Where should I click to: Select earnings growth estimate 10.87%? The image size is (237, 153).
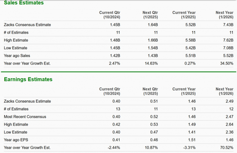pyautogui.click(x=151, y=148)
